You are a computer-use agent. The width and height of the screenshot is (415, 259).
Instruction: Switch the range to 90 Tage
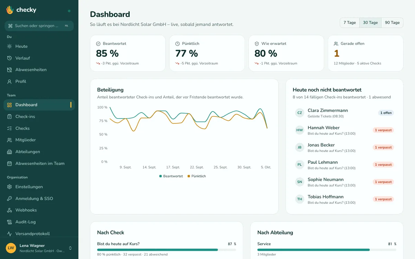pyautogui.click(x=392, y=23)
